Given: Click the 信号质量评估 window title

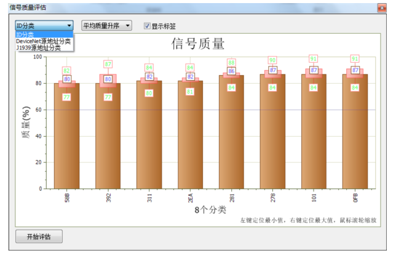Looking at the screenshot, I should coord(28,7).
